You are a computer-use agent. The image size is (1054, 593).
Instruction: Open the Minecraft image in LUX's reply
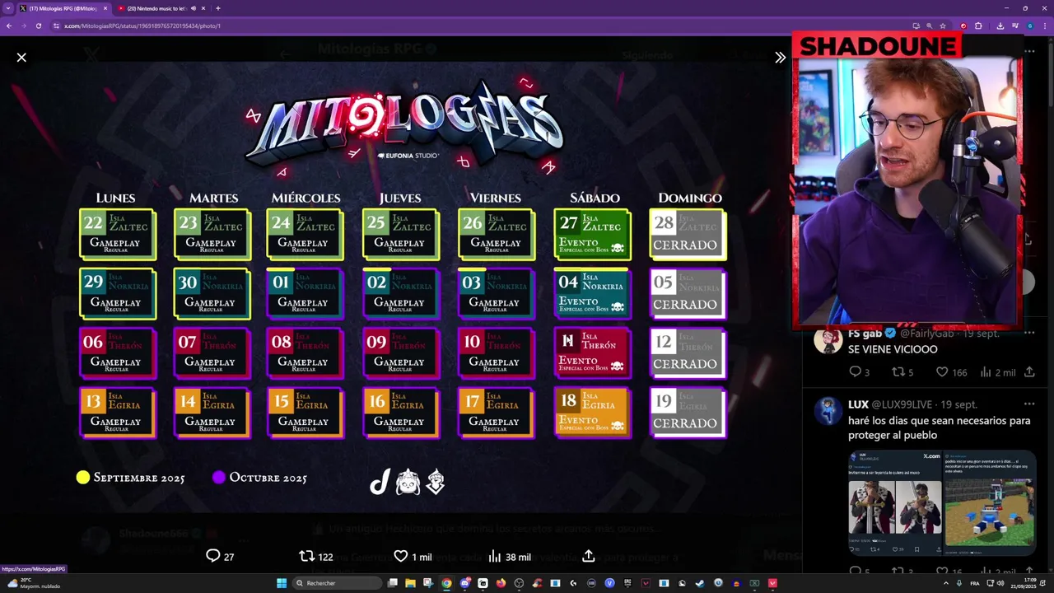click(990, 502)
